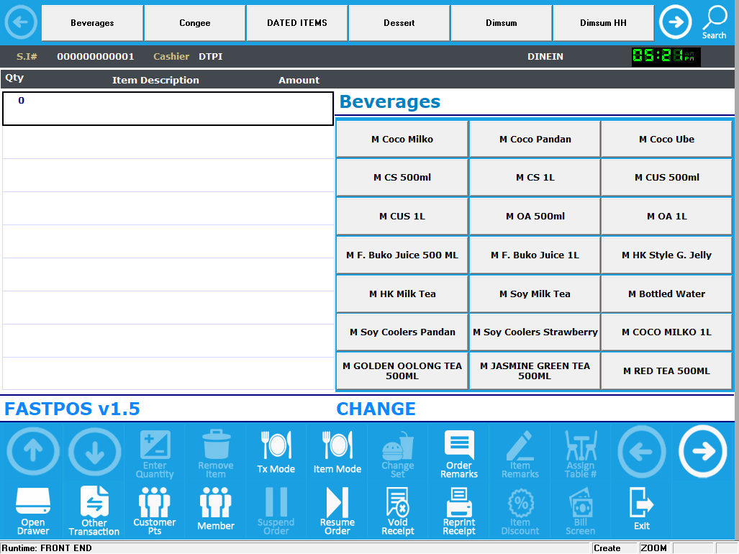Select the DATED ITEMS tab
Viewport: 739px width, 554px height.
click(x=296, y=22)
